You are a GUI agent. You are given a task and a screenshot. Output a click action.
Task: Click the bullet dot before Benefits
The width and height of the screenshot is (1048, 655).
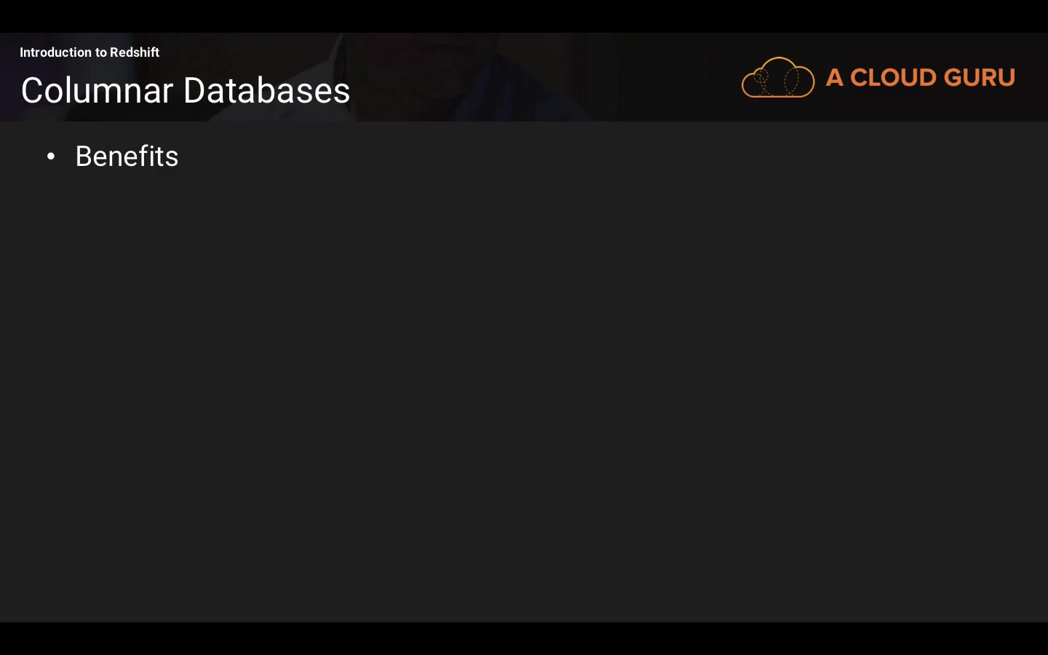51,156
